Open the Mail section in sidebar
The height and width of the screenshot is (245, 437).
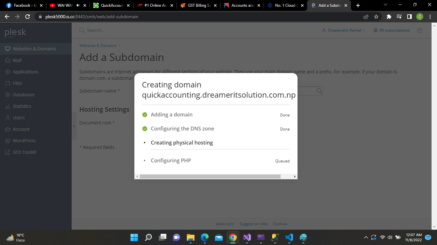[x=17, y=60]
